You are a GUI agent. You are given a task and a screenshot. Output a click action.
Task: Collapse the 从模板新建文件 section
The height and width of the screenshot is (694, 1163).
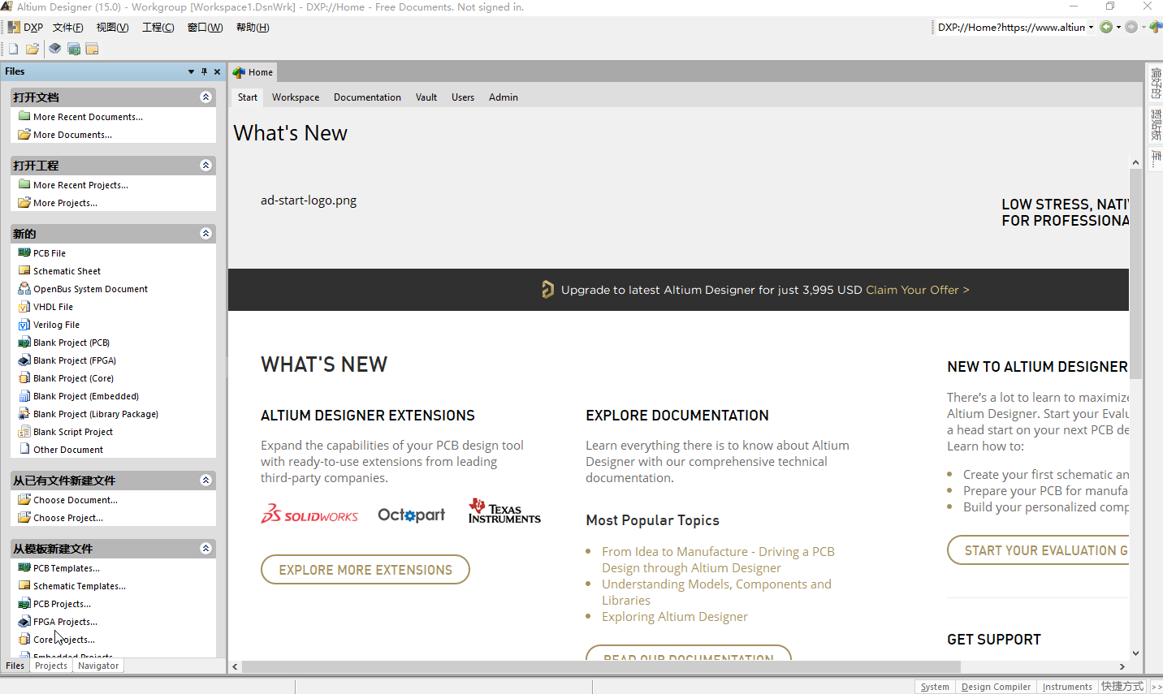pyautogui.click(x=205, y=549)
